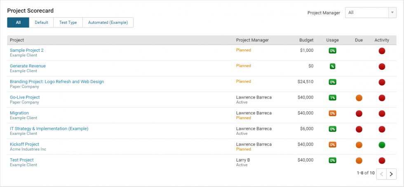Open the Project Manager filter dropdown
Image resolution: width=404 pixels, height=187 pixels.
(370, 13)
